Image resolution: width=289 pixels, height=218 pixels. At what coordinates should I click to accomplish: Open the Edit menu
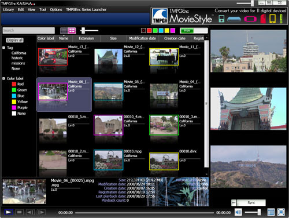21,9
